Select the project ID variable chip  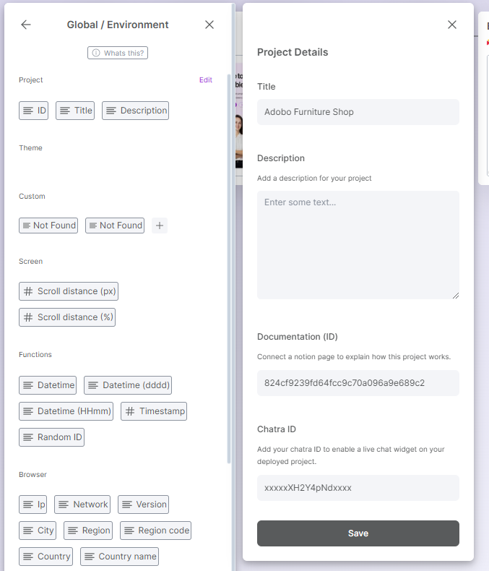point(35,111)
